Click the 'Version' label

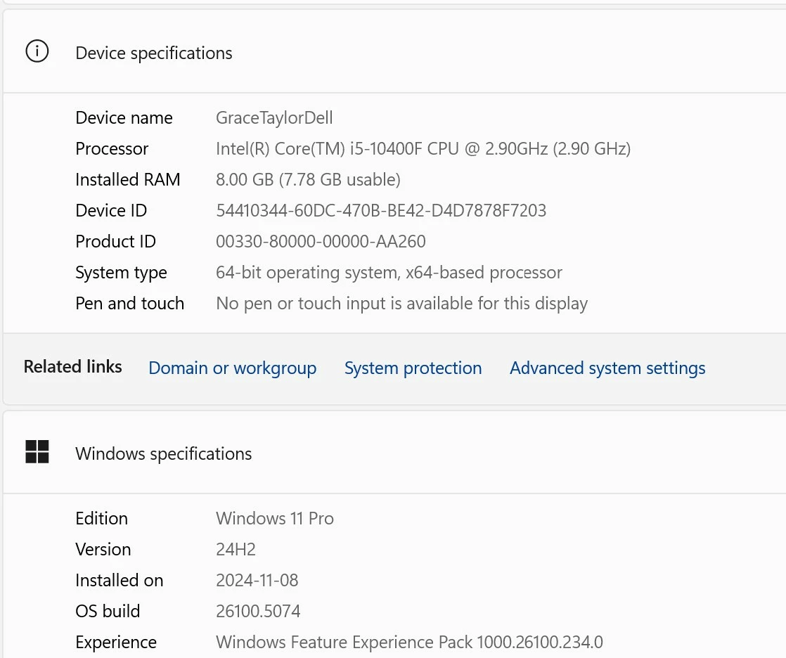103,550
